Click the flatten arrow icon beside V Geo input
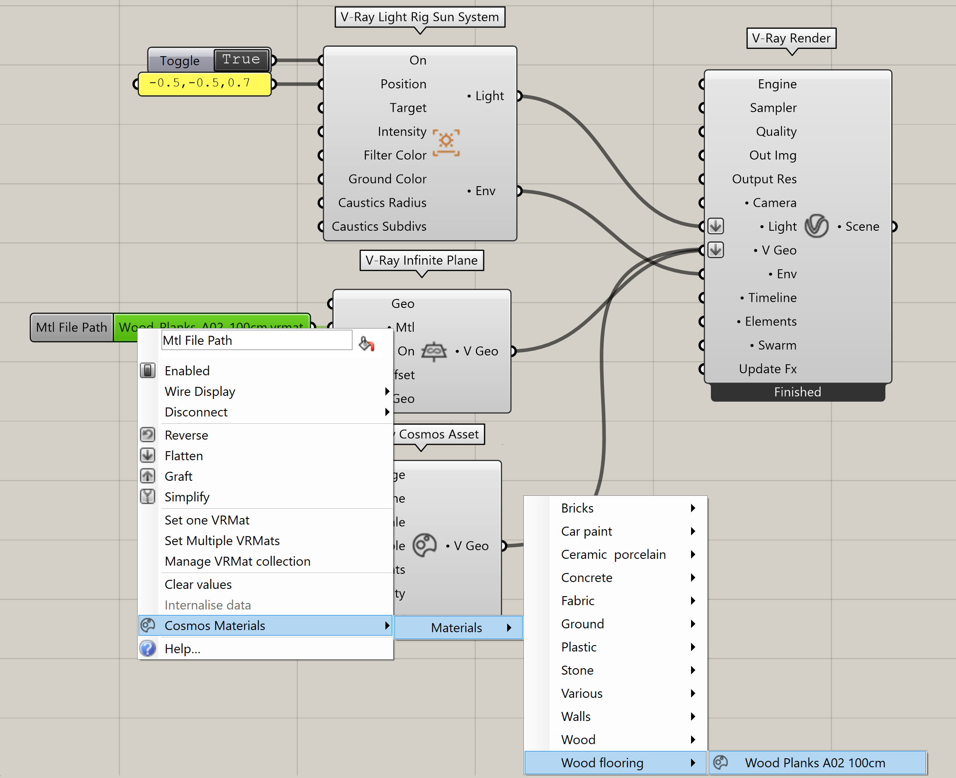This screenshot has height=778, width=956. 715,250
